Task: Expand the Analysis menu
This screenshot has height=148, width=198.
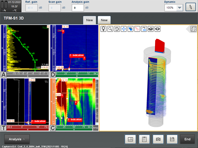Action: point(17,139)
